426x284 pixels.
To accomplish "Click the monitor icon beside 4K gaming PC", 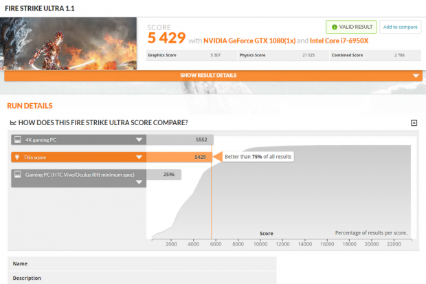I will tap(18, 140).
